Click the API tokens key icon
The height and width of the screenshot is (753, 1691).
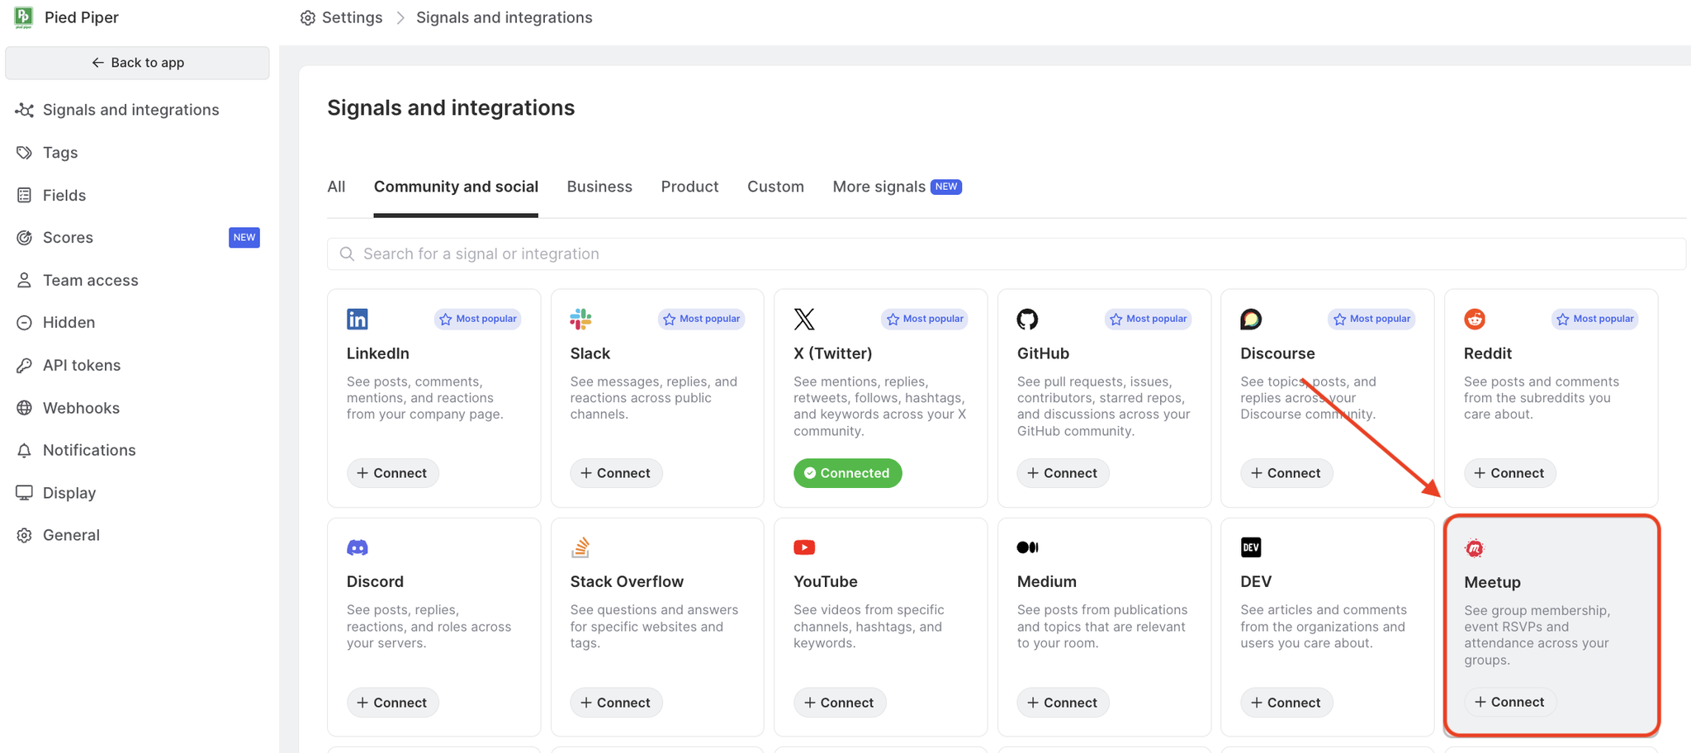25,366
